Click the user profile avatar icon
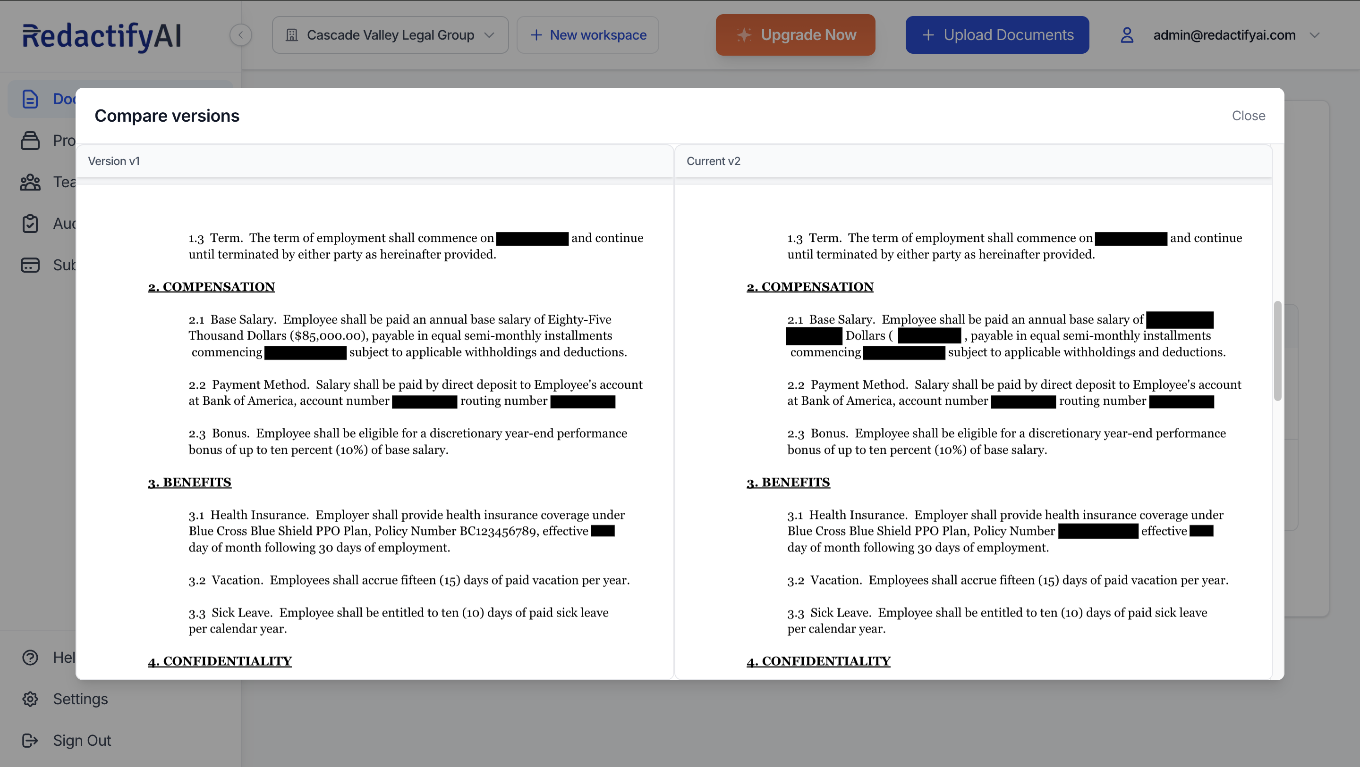Screen dimensions: 1360x767 click(x=1127, y=35)
